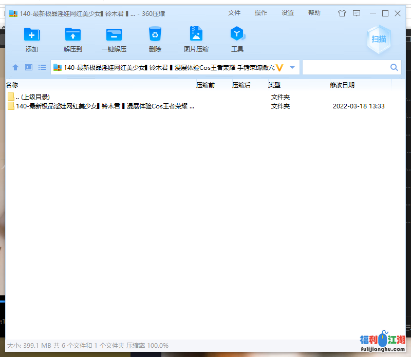Click the 扫描 scan hexagon button

point(379,39)
